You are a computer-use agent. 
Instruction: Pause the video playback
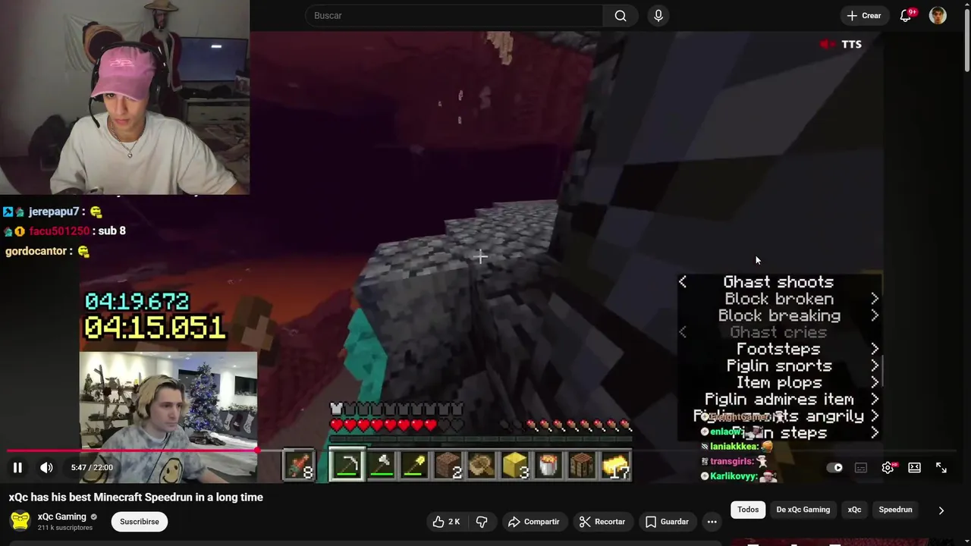pos(17,468)
